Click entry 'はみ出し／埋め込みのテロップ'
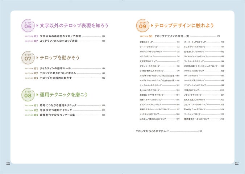Image resolution: width=245 pixels, height=174 pixels. pyautogui.click(x=153, y=119)
